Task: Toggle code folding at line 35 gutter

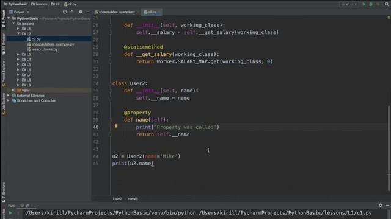Action: 110,91
